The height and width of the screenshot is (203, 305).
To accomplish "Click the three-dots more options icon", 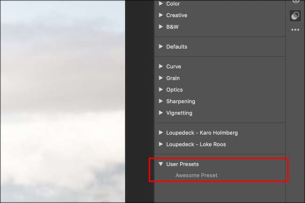I will pyautogui.click(x=295, y=30).
